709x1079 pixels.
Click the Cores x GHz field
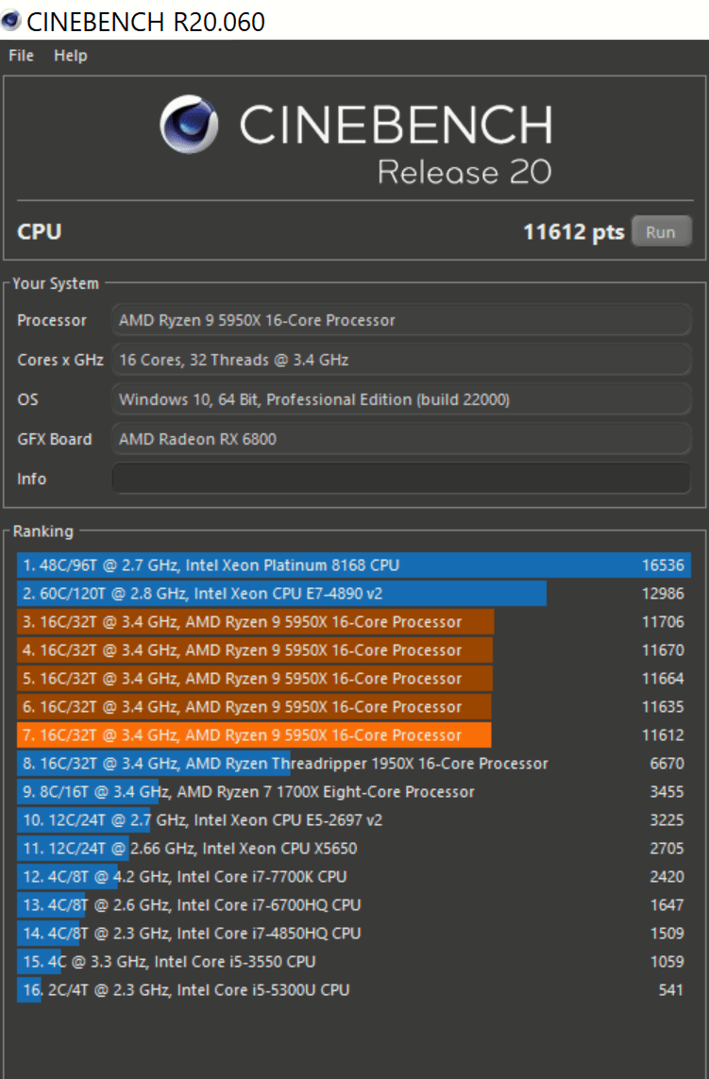click(401, 360)
